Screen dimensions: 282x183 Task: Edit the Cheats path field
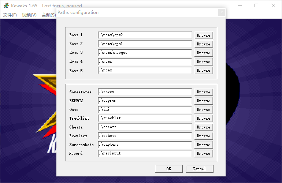pyautogui.click(x=145, y=127)
